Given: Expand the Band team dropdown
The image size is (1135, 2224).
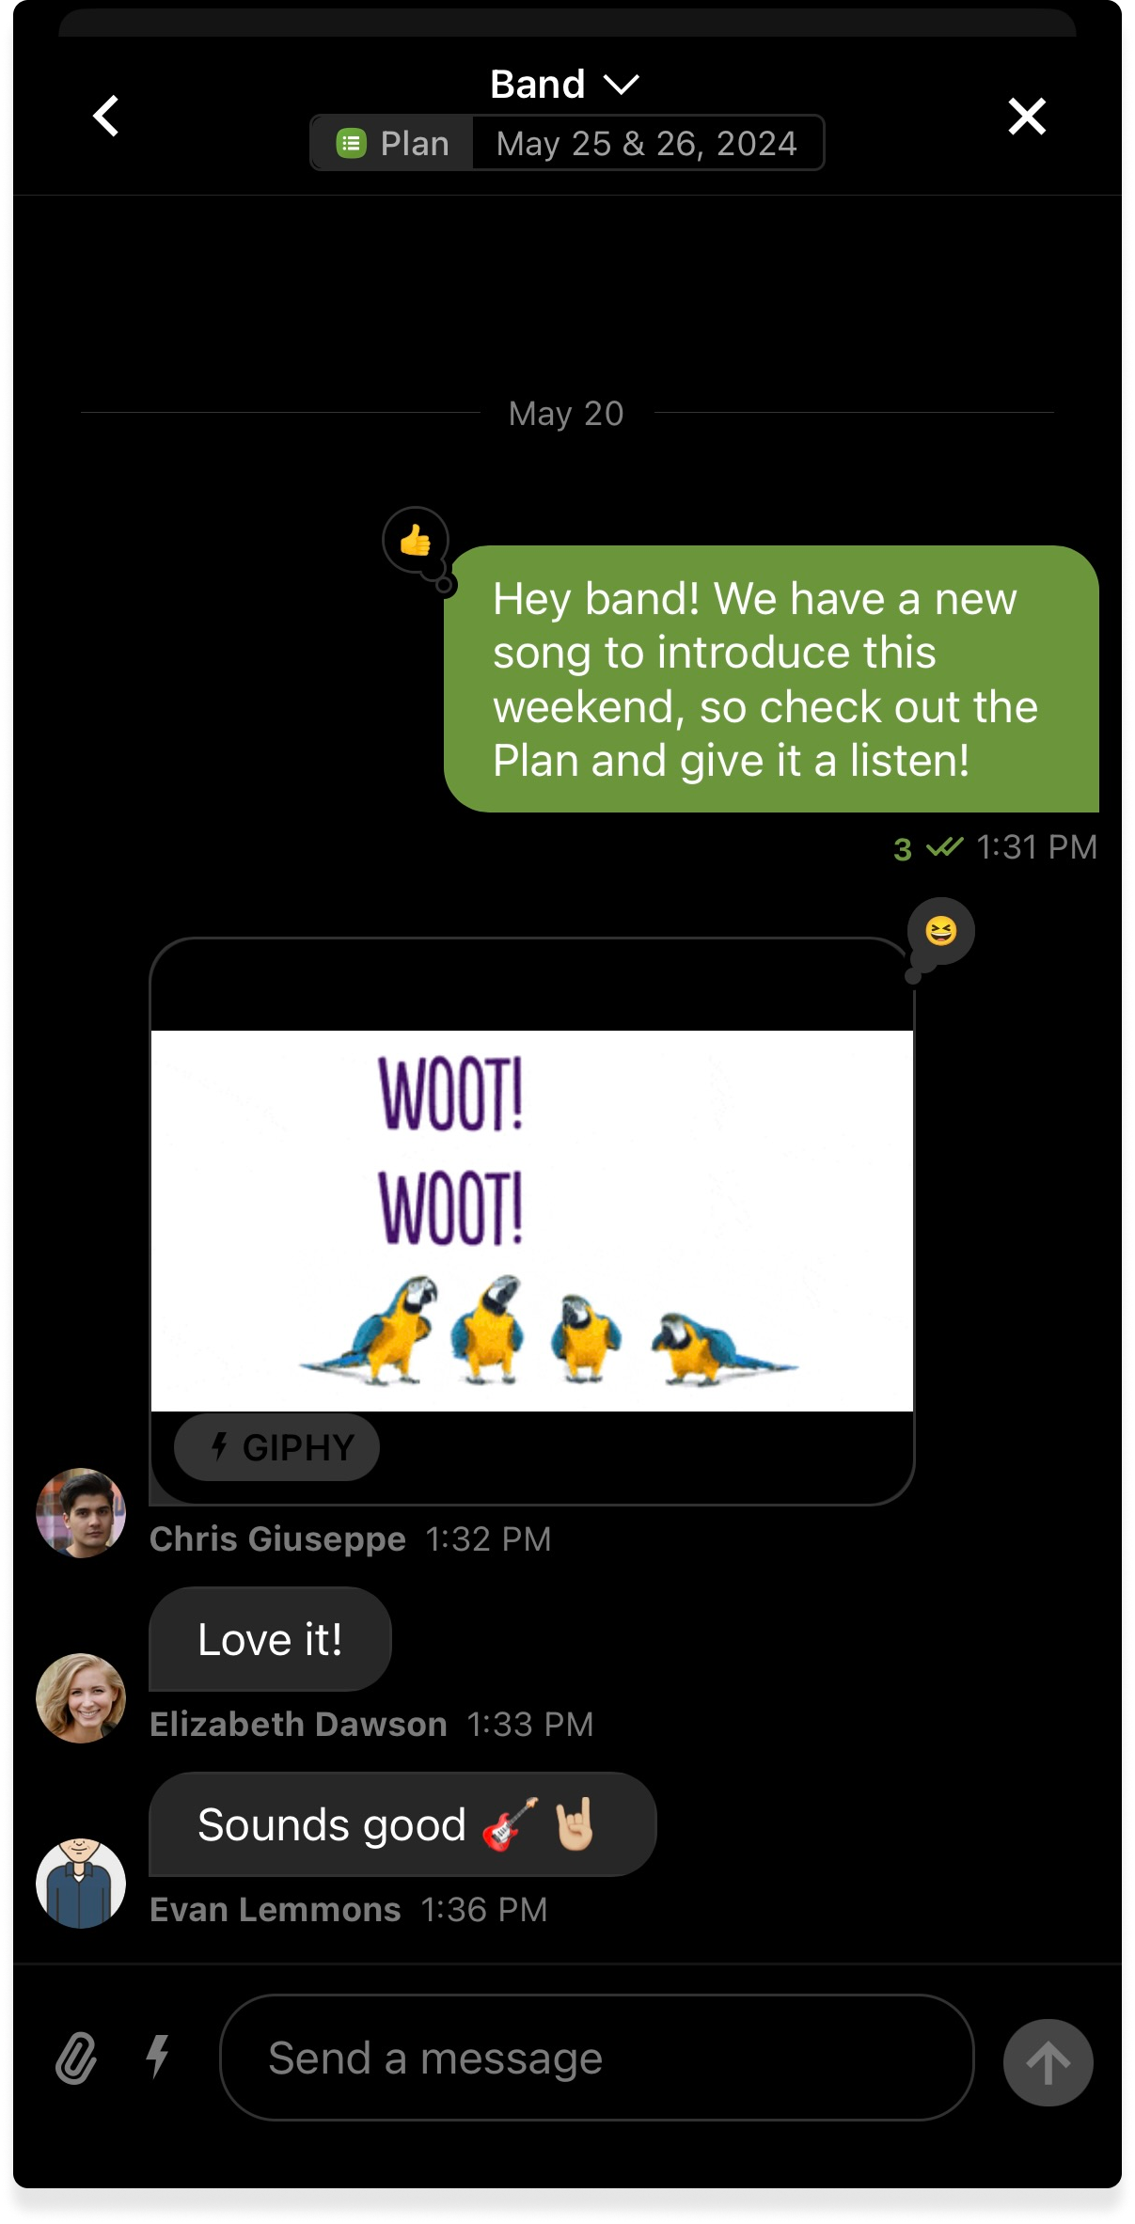Looking at the screenshot, I should 564,85.
